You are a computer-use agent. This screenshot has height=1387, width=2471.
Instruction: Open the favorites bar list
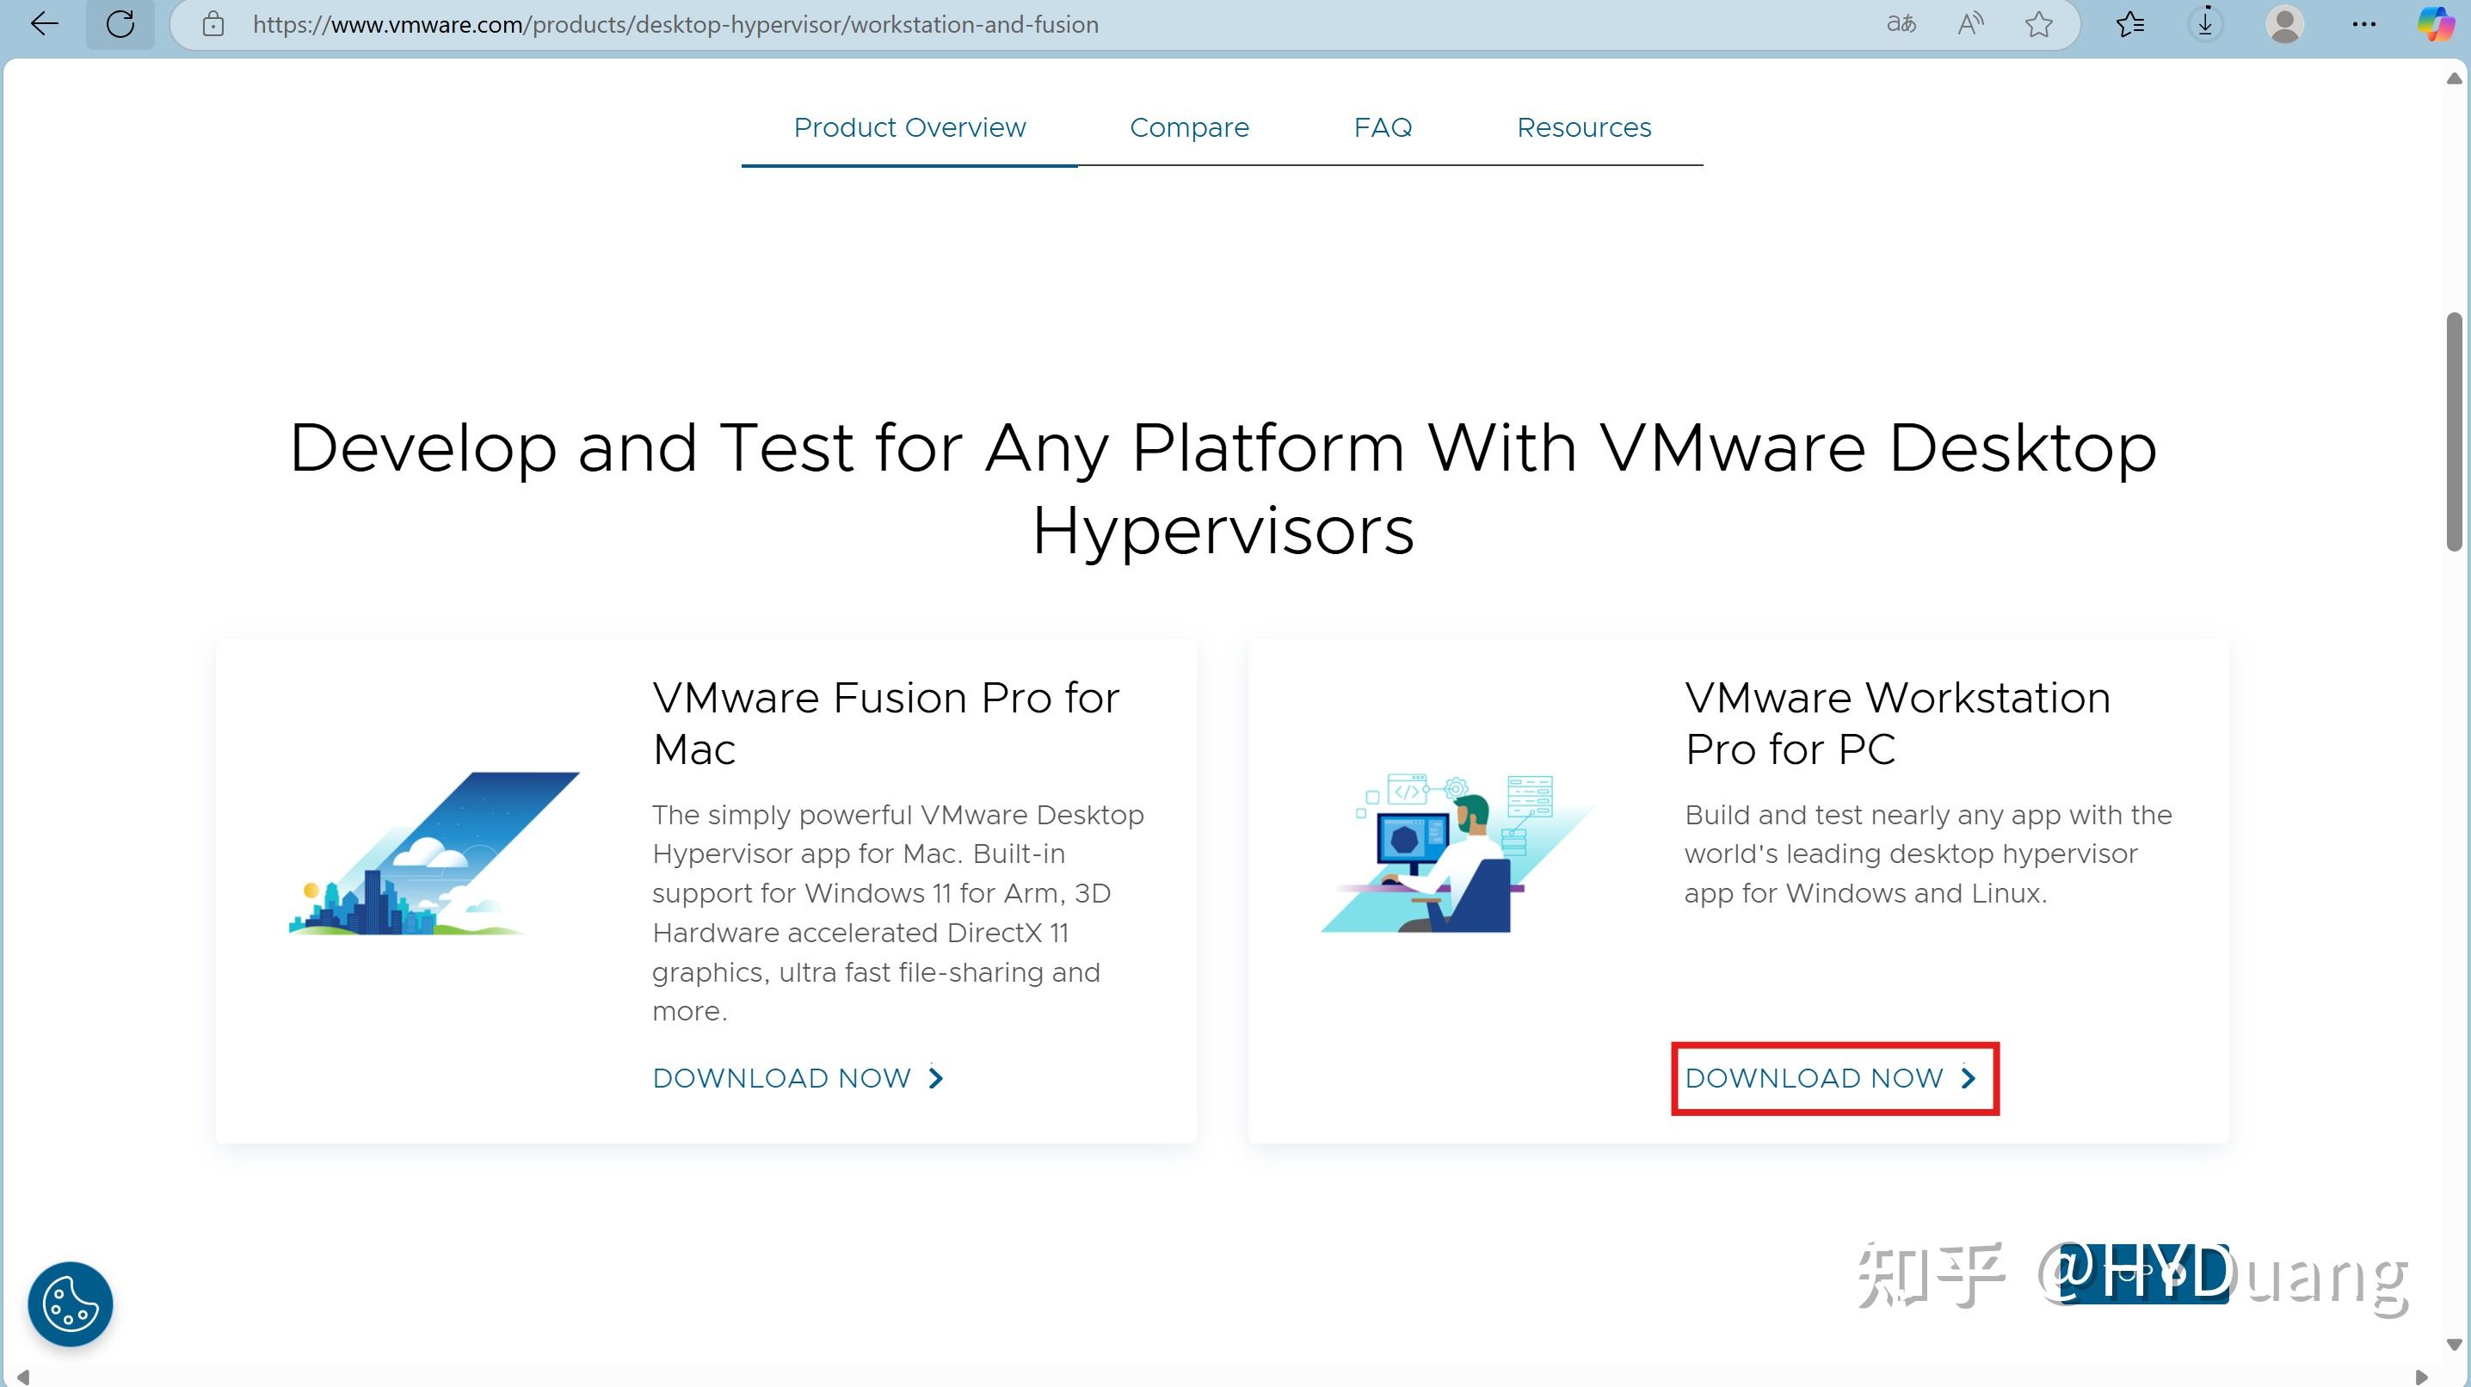point(2129,24)
